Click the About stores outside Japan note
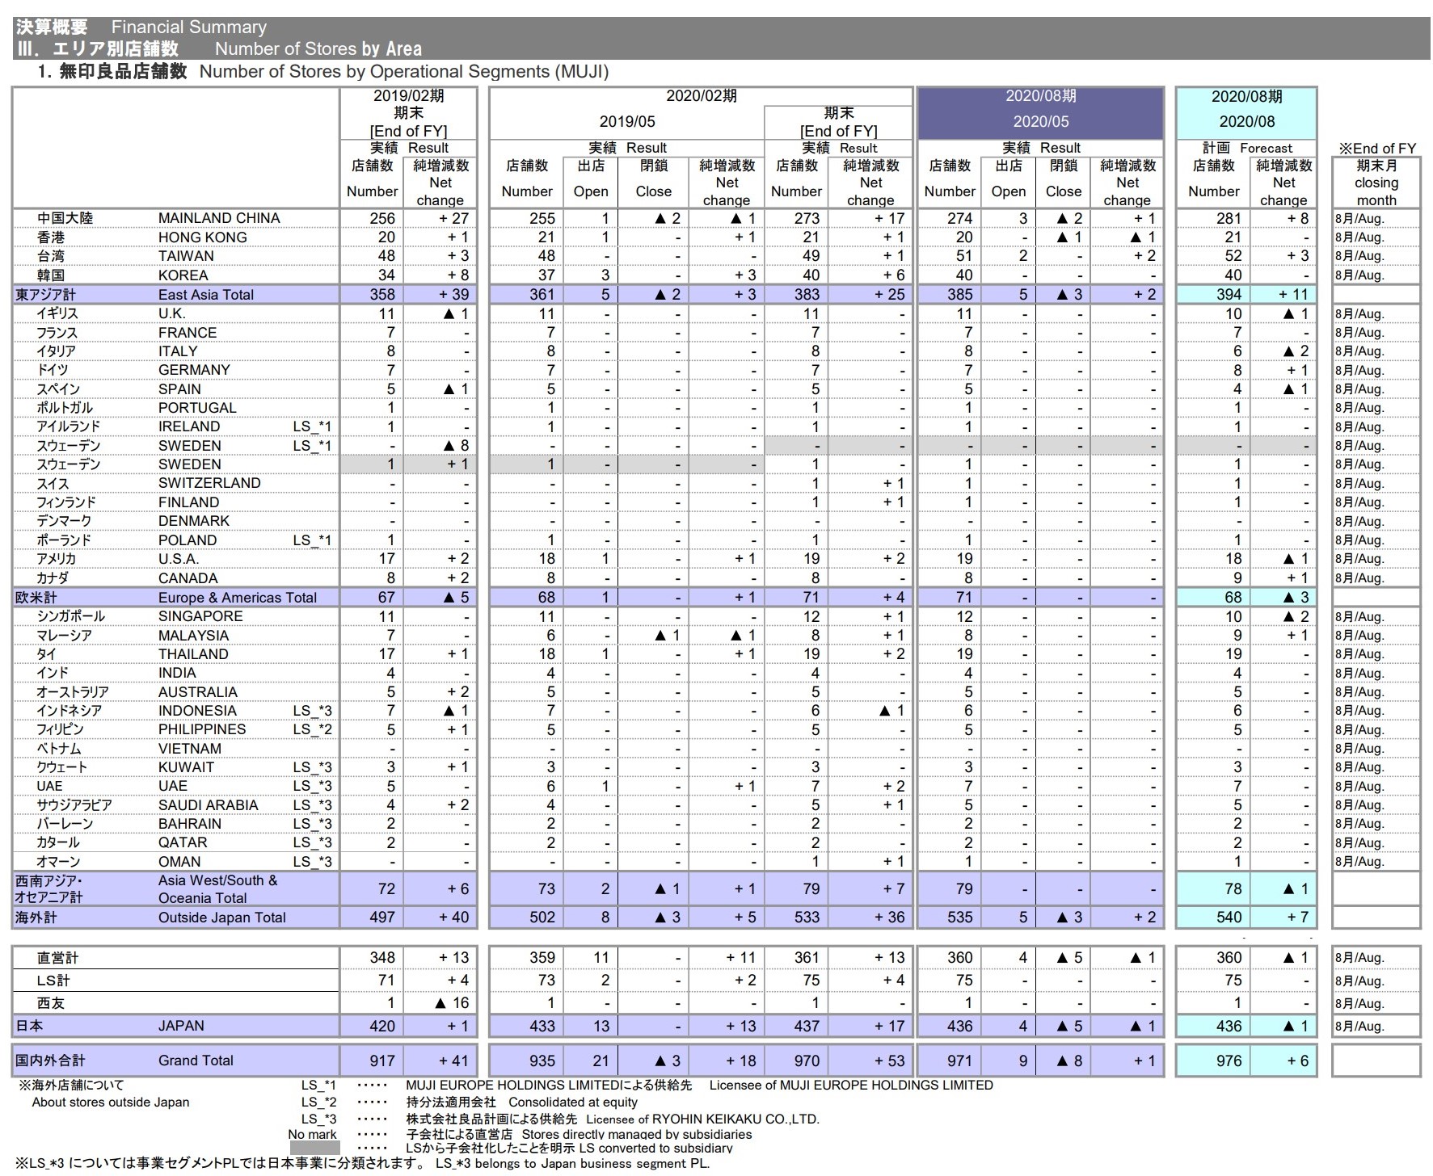The width and height of the screenshot is (1433, 1176). point(111,1102)
